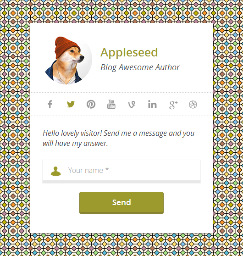The height and width of the screenshot is (256, 243).
Task: Click the Hello lovely visitor greeting text
Action: (x=118, y=138)
